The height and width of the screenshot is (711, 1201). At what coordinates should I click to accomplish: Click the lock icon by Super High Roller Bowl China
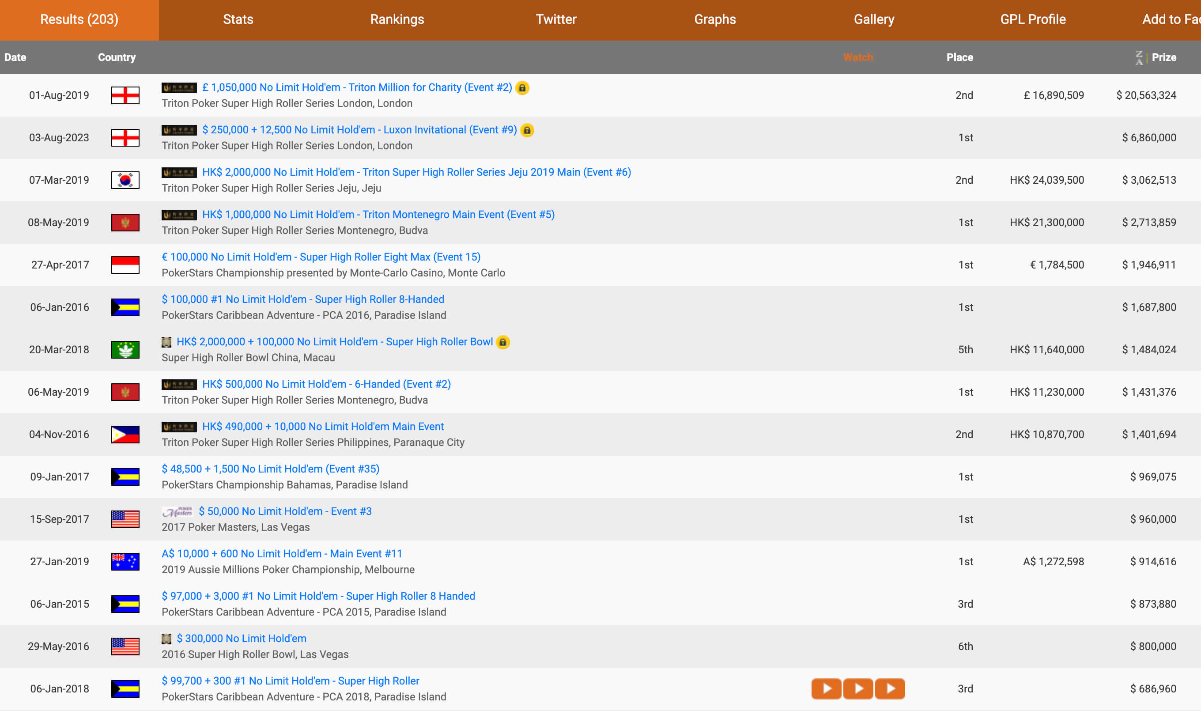click(x=502, y=342)
